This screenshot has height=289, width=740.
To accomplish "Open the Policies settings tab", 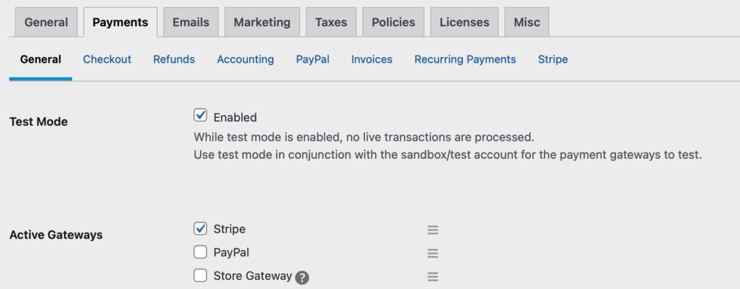I will pos(393,22).
